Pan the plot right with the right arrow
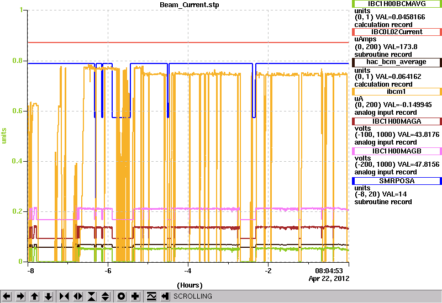442x303 pixels. click(x=20, y=296)
